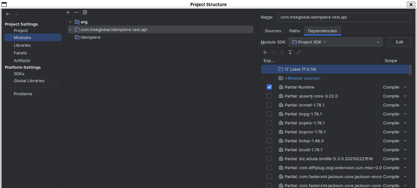Click inside the module Name field
Screen dimensions: 417x188
344,17
